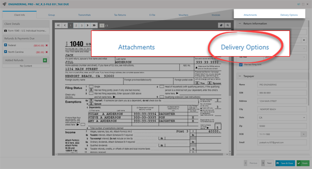
Task: Click the multi-page view icon in viewer
Action: (x=221, y=25)
